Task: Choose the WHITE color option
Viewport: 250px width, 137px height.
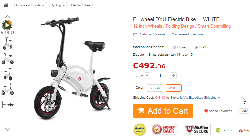Action: click(174, 88)
